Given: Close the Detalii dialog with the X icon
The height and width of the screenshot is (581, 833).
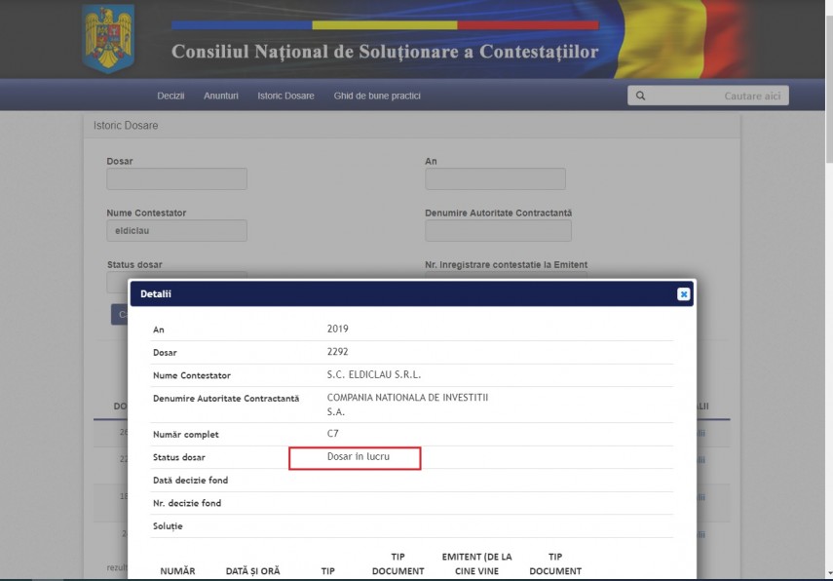Looking at the screenshot, I should (x=683, y=293).
